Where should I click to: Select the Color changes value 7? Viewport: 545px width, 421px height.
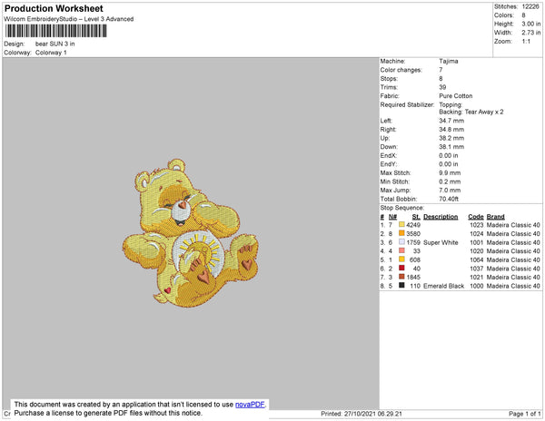441,70
